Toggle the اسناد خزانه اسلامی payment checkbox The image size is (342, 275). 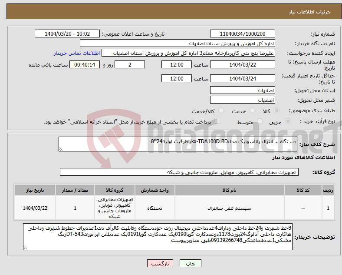[217, 121]
